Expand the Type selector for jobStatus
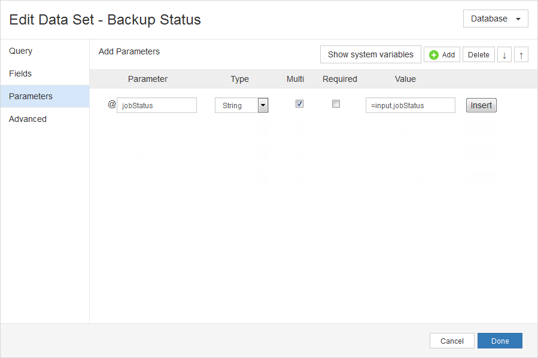The height and width of the screenshot is (358, 538). pyautogui.click(x=262, y=105)
